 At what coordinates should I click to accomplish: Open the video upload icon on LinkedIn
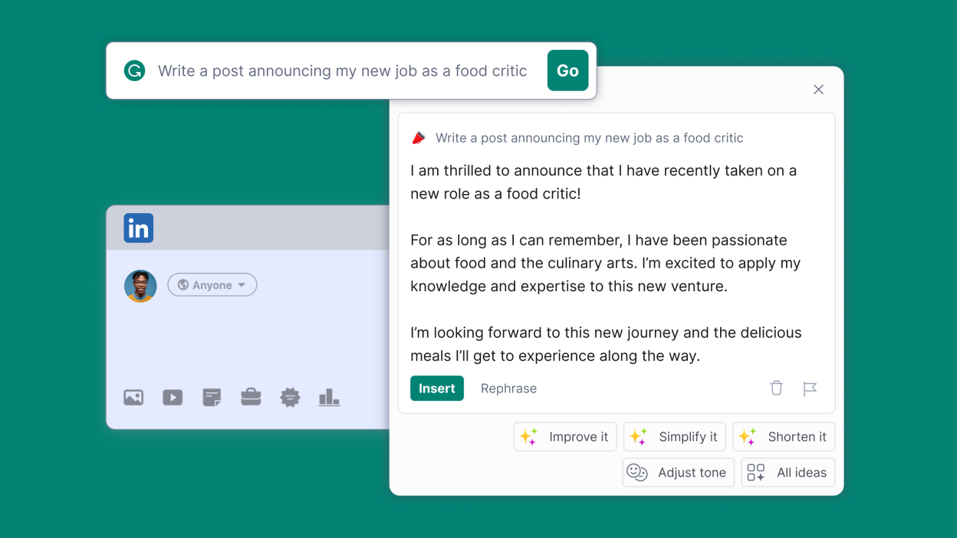(x=172, y=397)
